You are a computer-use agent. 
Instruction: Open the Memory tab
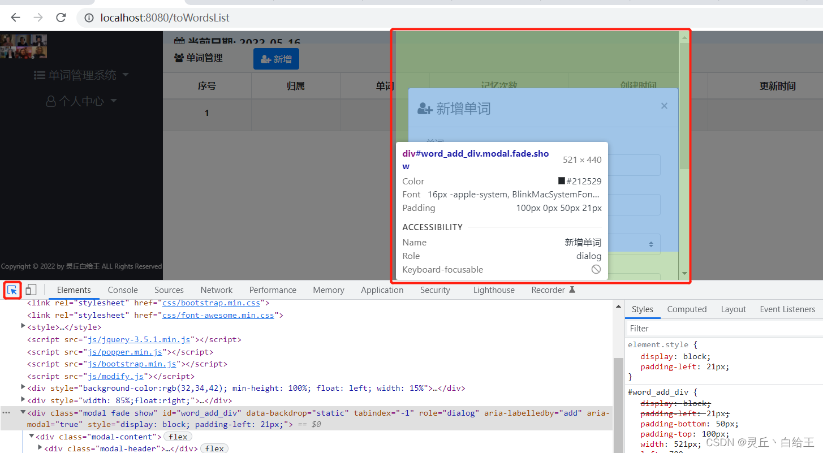(329, 290)
